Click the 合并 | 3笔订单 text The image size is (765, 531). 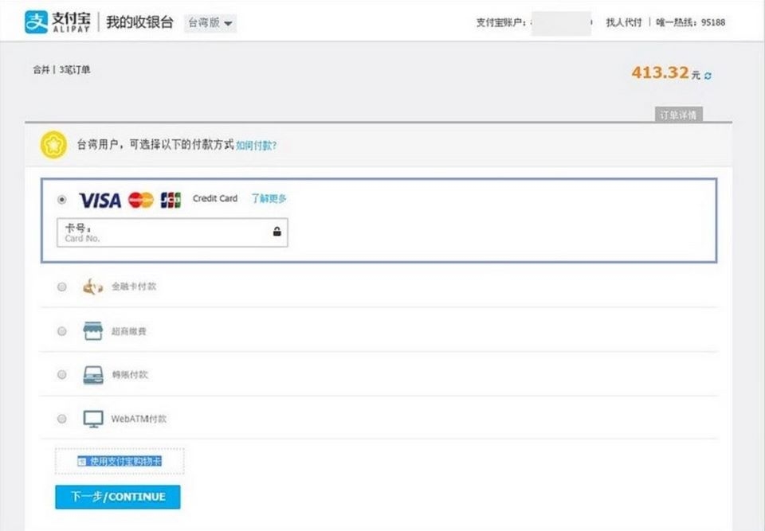[61, 70]
